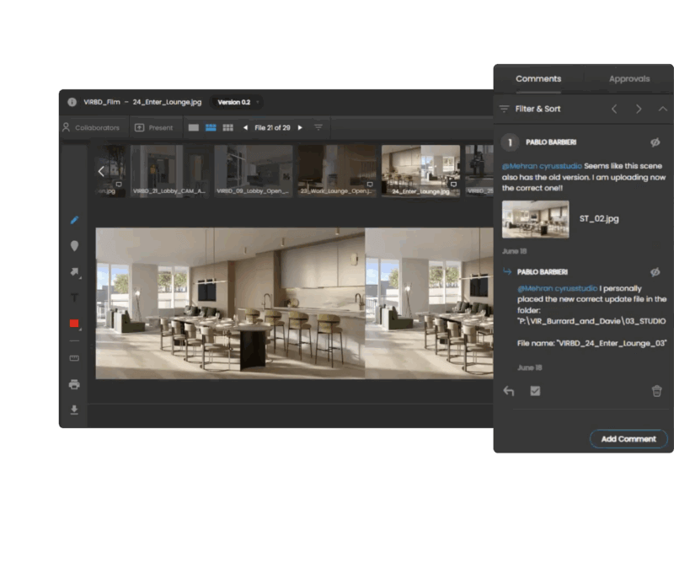
Task: Mark the comment resolved with checkbox
Action: pyautogui.click(x=535, y=391)
